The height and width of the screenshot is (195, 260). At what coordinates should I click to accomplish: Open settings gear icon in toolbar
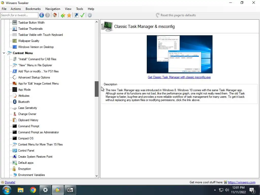click(x=90, y=15)
